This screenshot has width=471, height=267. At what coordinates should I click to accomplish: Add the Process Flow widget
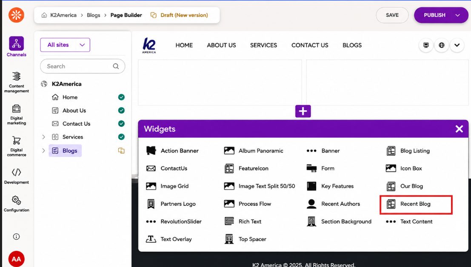click(248, 204)
